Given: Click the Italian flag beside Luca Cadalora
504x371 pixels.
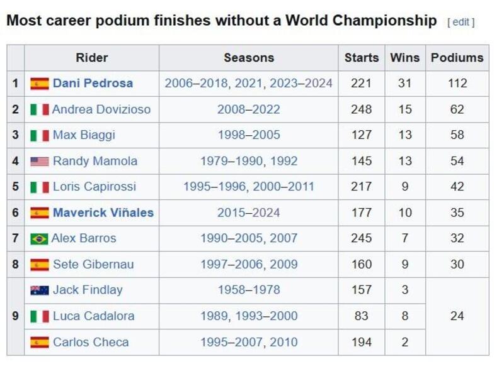Looking at the screenshot, I should click(x=39, y=316).
